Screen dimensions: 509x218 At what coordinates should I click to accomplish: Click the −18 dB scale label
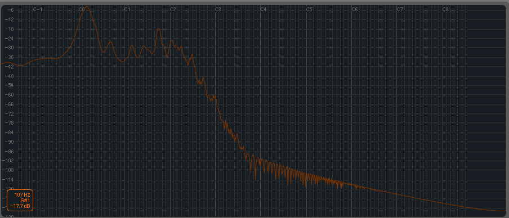[9, 29]
